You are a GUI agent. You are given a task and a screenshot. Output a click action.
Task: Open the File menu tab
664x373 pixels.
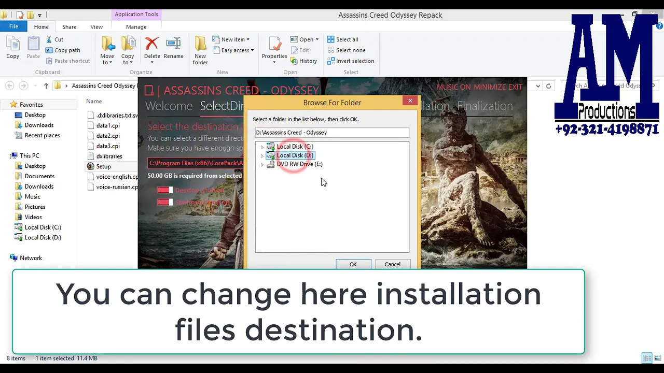13,26
